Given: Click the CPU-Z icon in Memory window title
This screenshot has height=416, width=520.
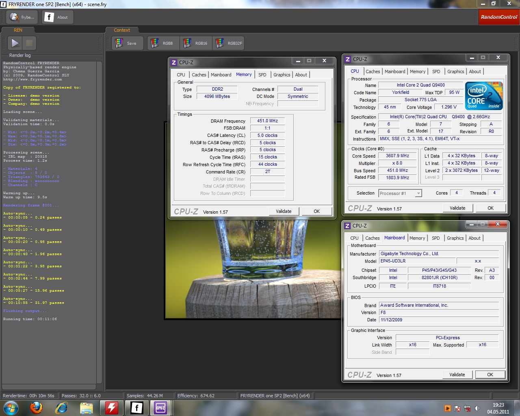Looking at the screenshot, I should click(x=174, y=62).
